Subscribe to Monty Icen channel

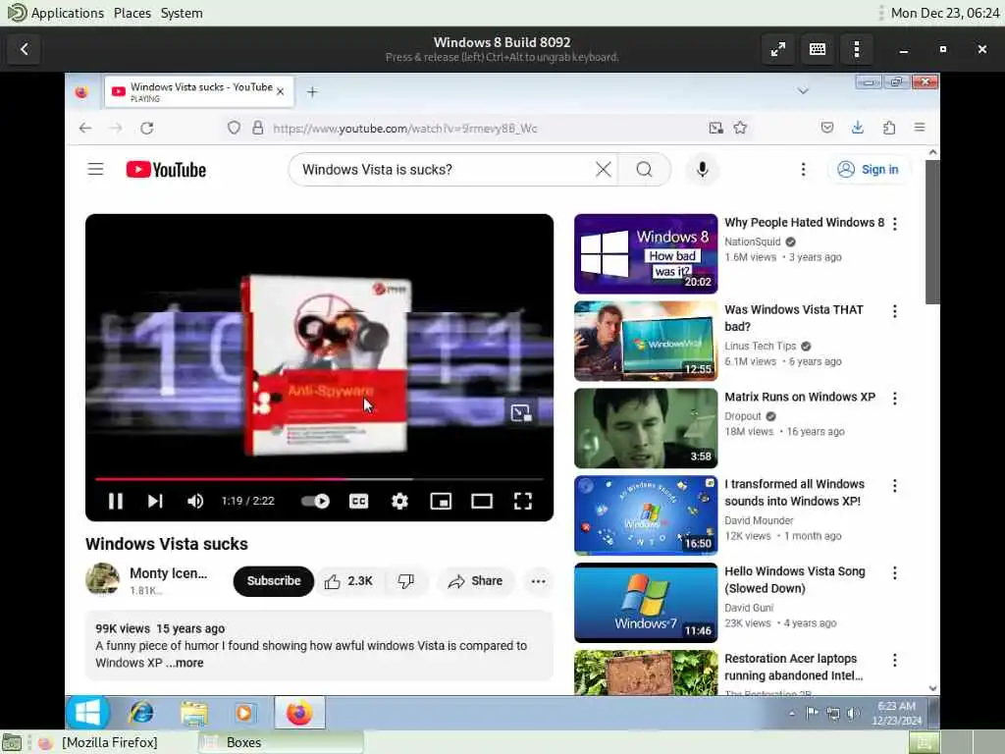274,581
